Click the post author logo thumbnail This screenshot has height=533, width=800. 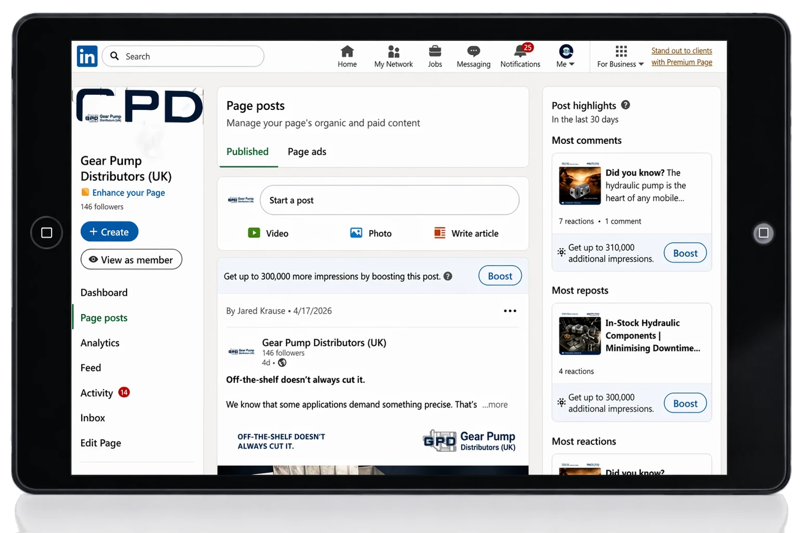tap(242, 352)
